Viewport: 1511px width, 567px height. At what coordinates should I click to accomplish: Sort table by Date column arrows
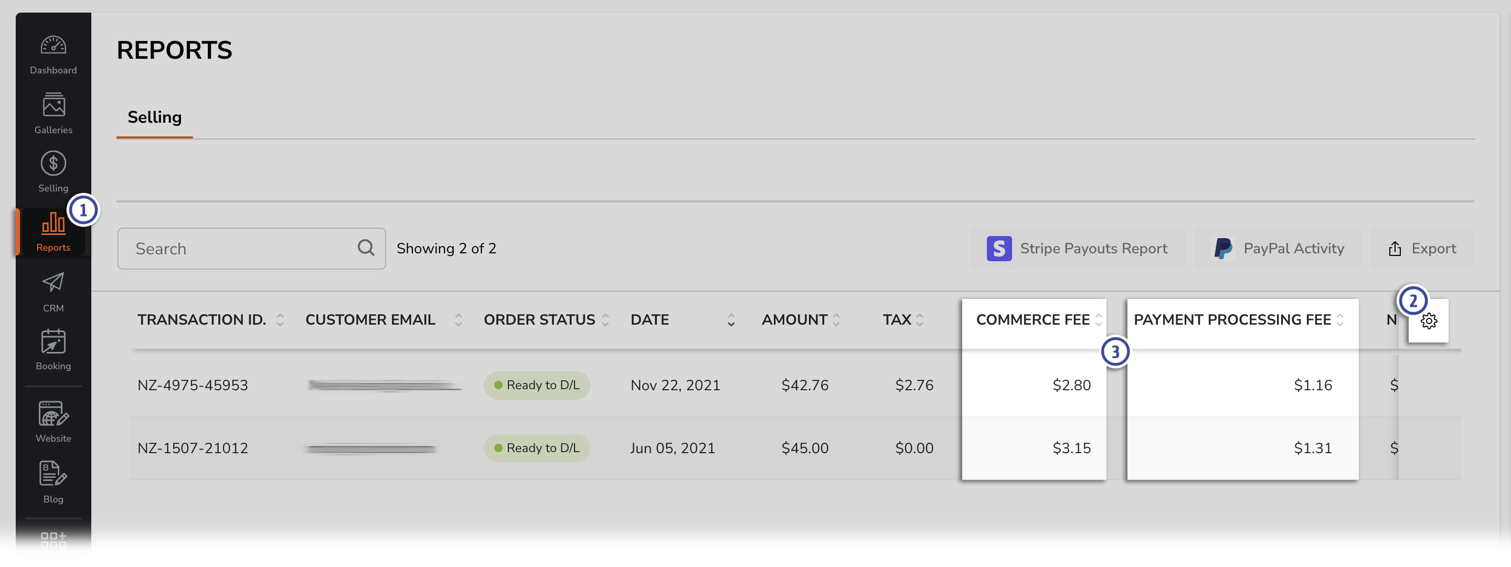tap(731, 320)
